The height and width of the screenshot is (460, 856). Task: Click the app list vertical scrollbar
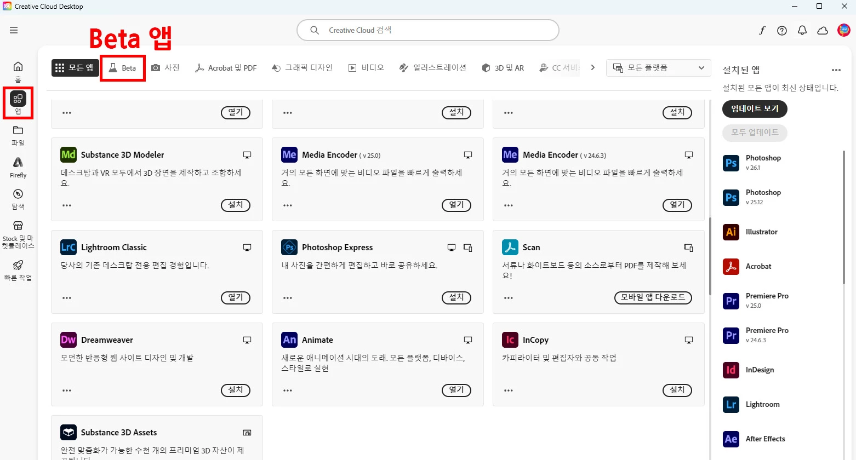tap(710, 256)
